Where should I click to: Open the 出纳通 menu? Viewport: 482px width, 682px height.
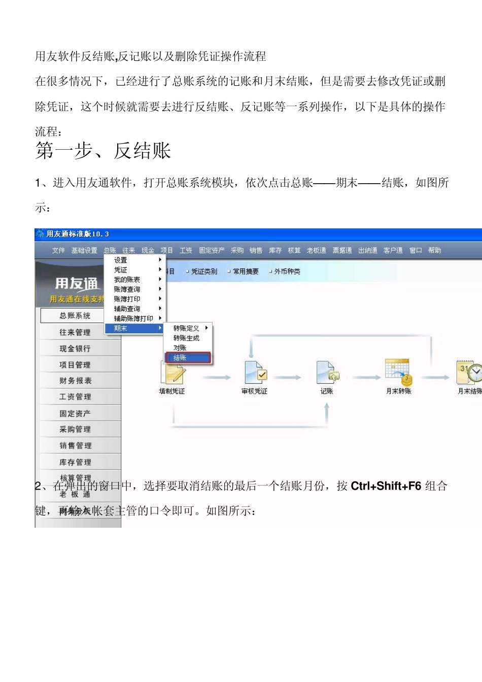[368, 251]
